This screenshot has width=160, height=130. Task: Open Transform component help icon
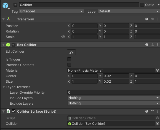(x=147, y=19)
